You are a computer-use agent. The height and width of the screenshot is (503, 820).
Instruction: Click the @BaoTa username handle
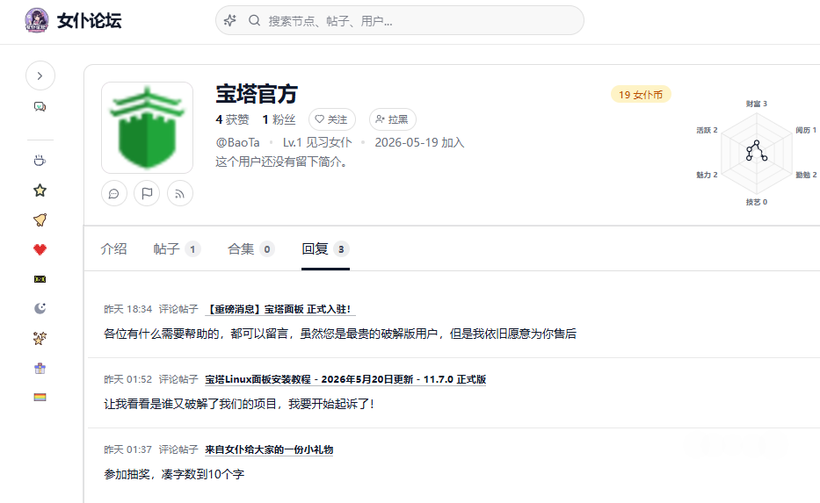tap(237, 142)
